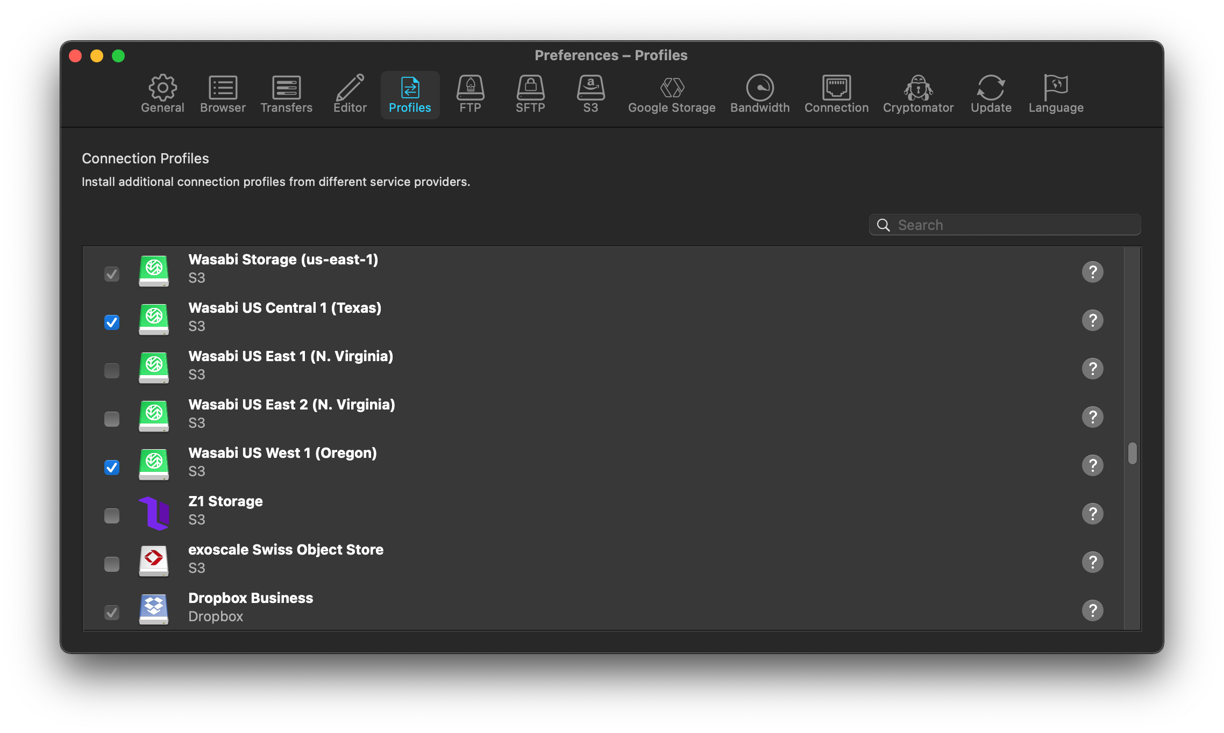This screenshot has width=1224, height=733.
Task: Open help for Wasabi US Central 1 (Texas)
Action: click(1093, 320)
